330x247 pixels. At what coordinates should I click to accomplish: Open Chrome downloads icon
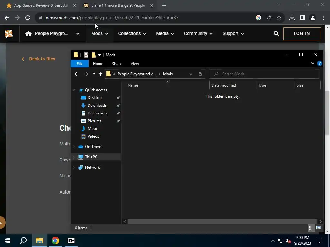(x=292, y=18)
